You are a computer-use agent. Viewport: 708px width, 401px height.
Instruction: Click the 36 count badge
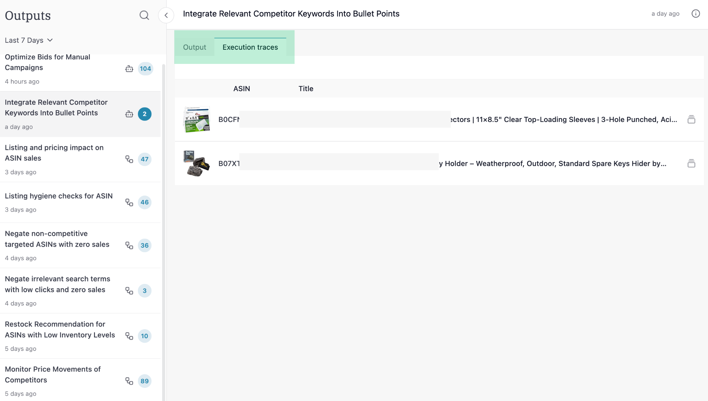point(145,246)
